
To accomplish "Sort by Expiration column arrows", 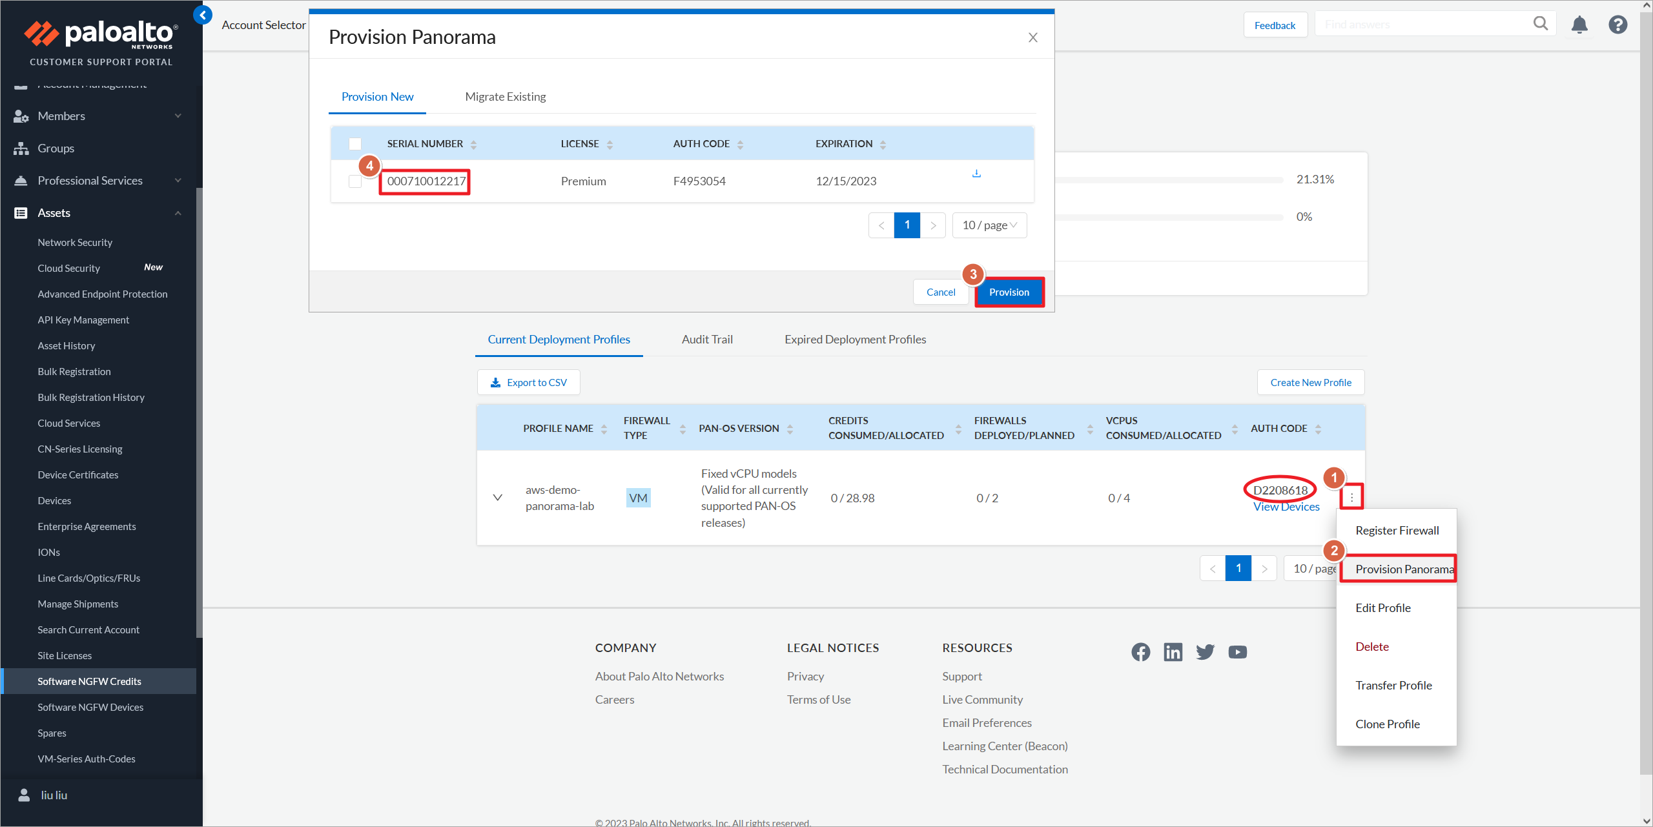I will point(883,145).
